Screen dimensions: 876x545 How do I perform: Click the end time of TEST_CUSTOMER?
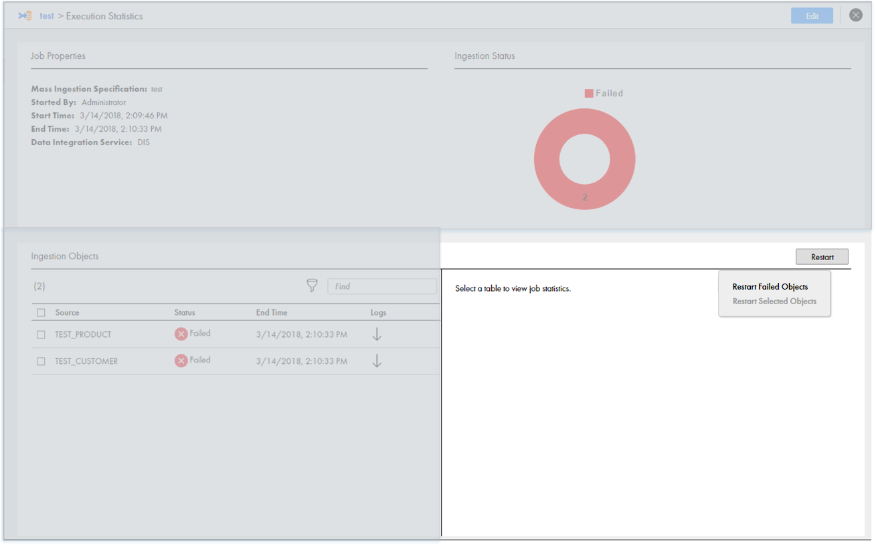point(302,361)
